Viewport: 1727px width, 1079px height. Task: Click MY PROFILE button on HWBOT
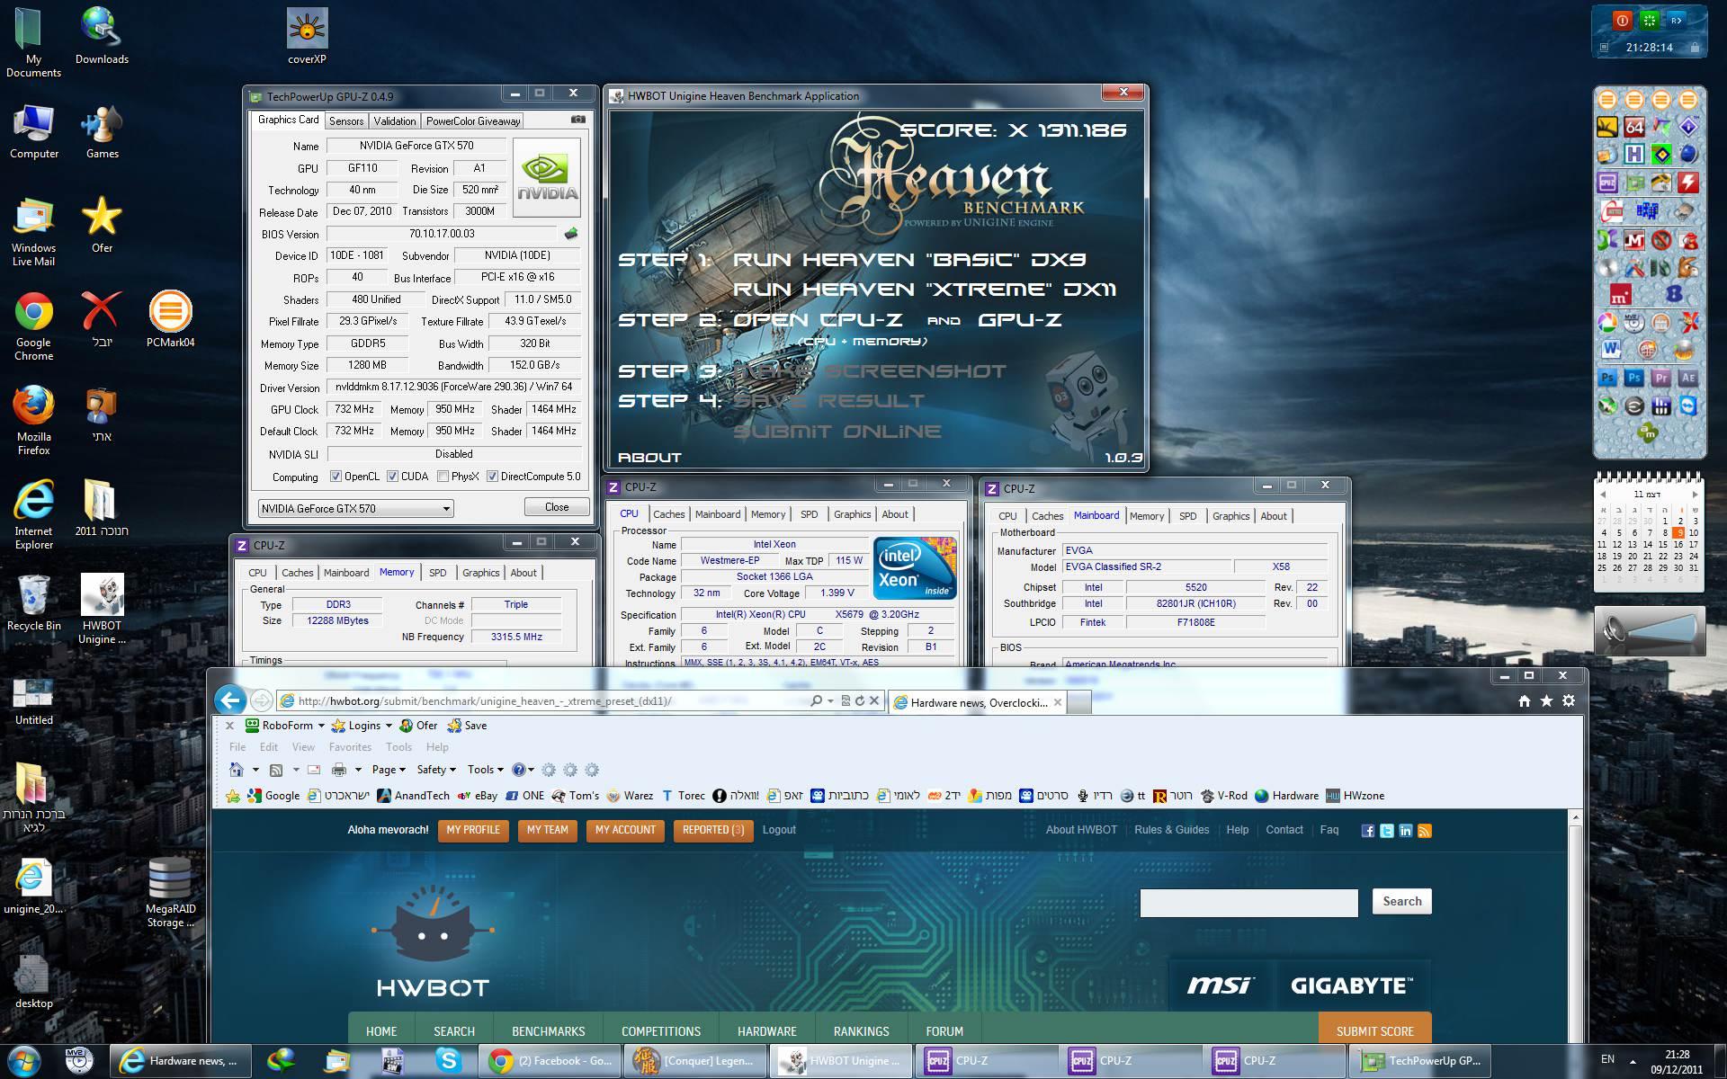(x=473, y=831)
